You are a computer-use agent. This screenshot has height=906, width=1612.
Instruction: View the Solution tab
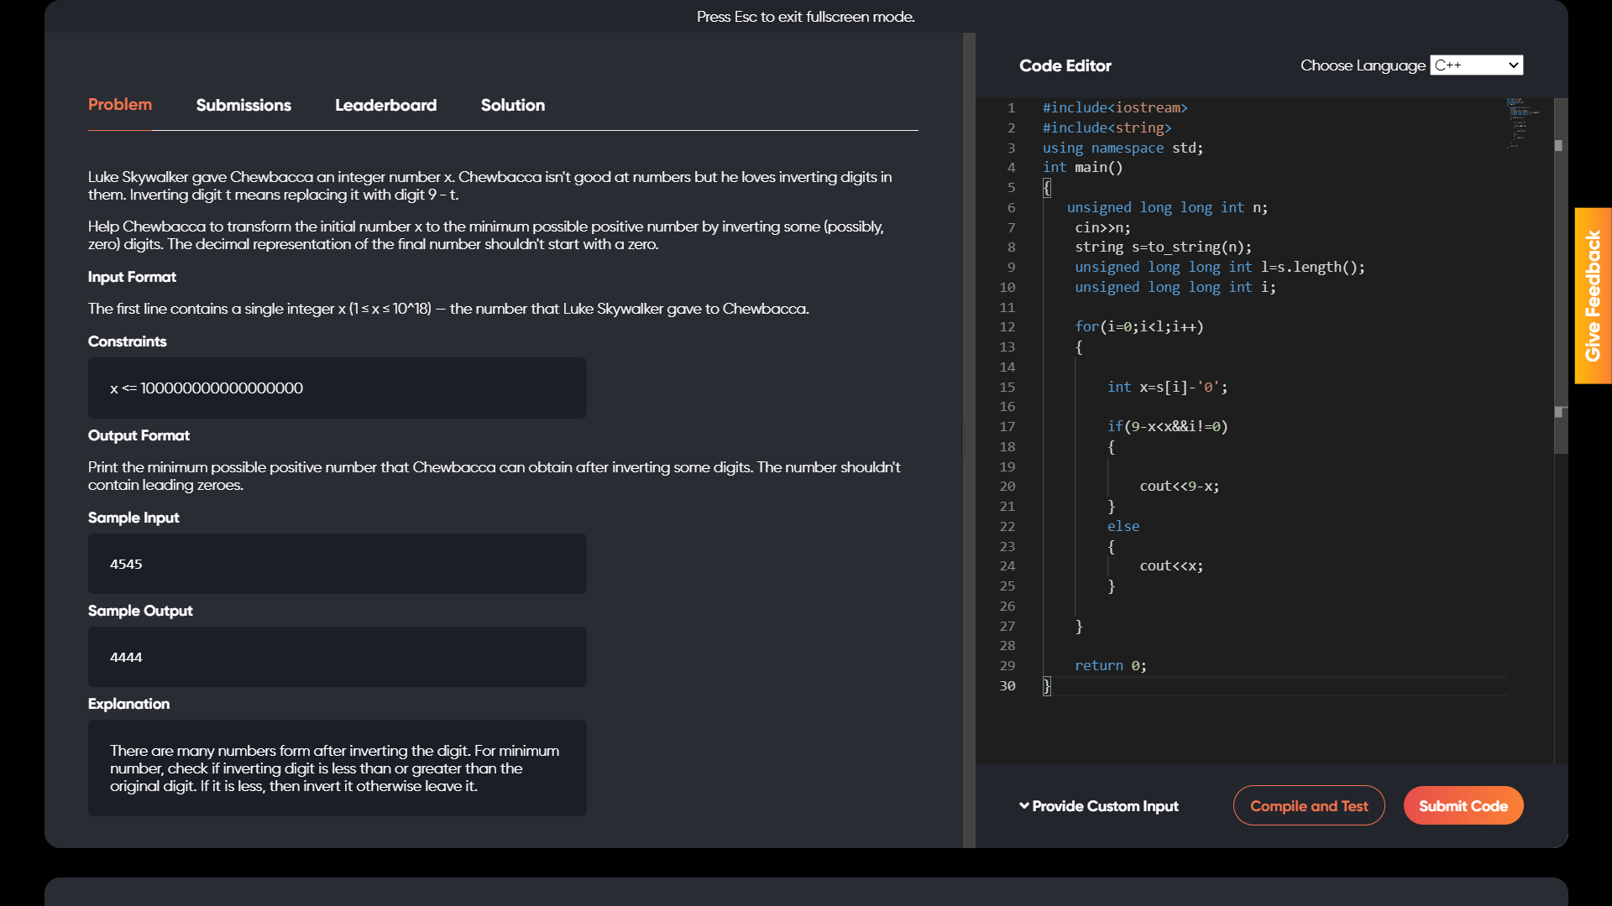tap(512, 105)
